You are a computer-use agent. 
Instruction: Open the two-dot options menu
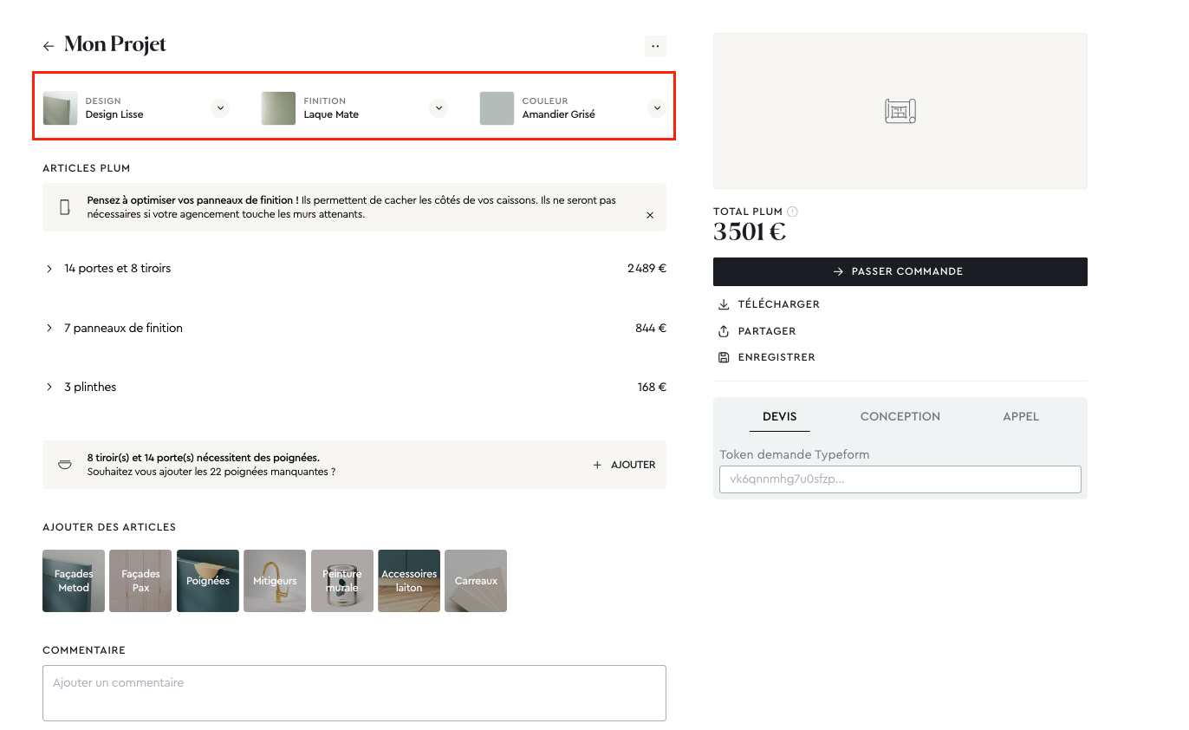(x=655, y=46)
